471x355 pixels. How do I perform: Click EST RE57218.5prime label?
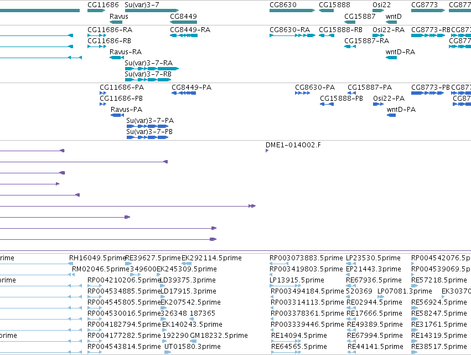[439, 280]
